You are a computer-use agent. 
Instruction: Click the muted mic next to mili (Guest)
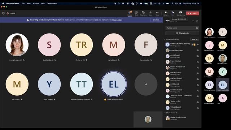198,85
